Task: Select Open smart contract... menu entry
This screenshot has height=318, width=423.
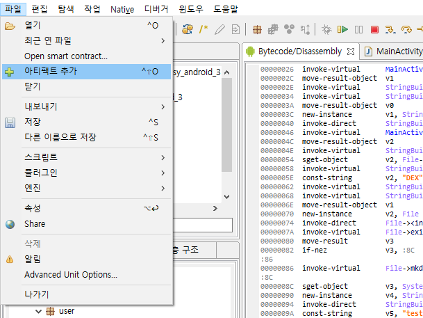Action: 86,56
